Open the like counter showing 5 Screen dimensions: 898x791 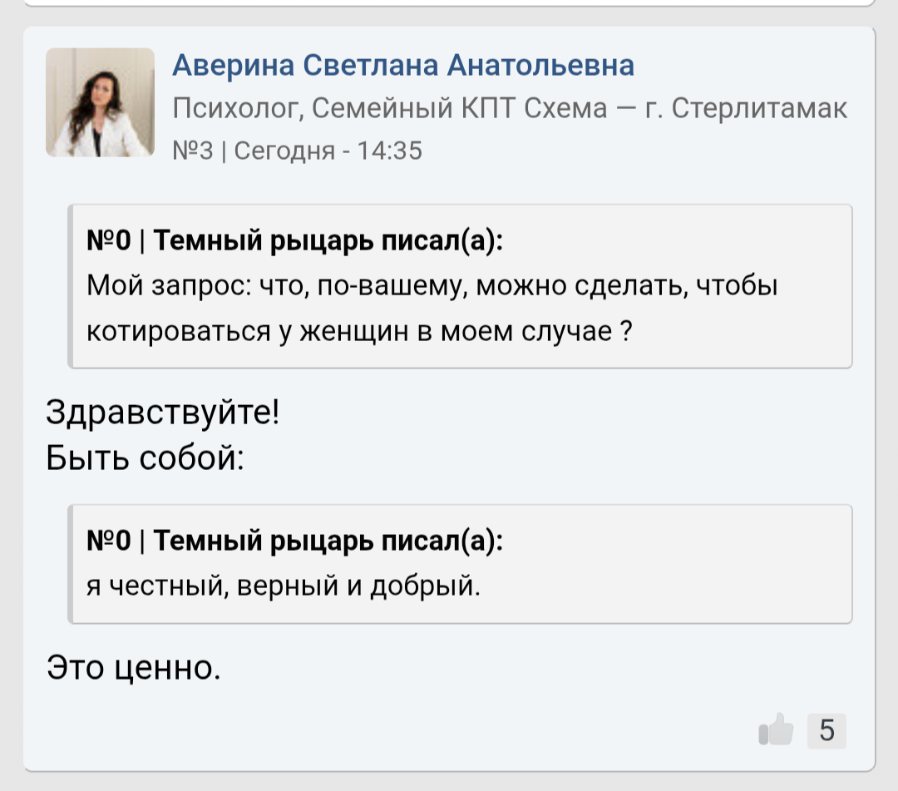(826, 731)
